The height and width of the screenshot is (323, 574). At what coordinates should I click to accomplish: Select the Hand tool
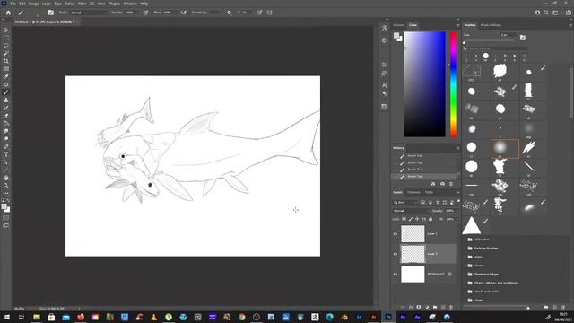[6, 178]
